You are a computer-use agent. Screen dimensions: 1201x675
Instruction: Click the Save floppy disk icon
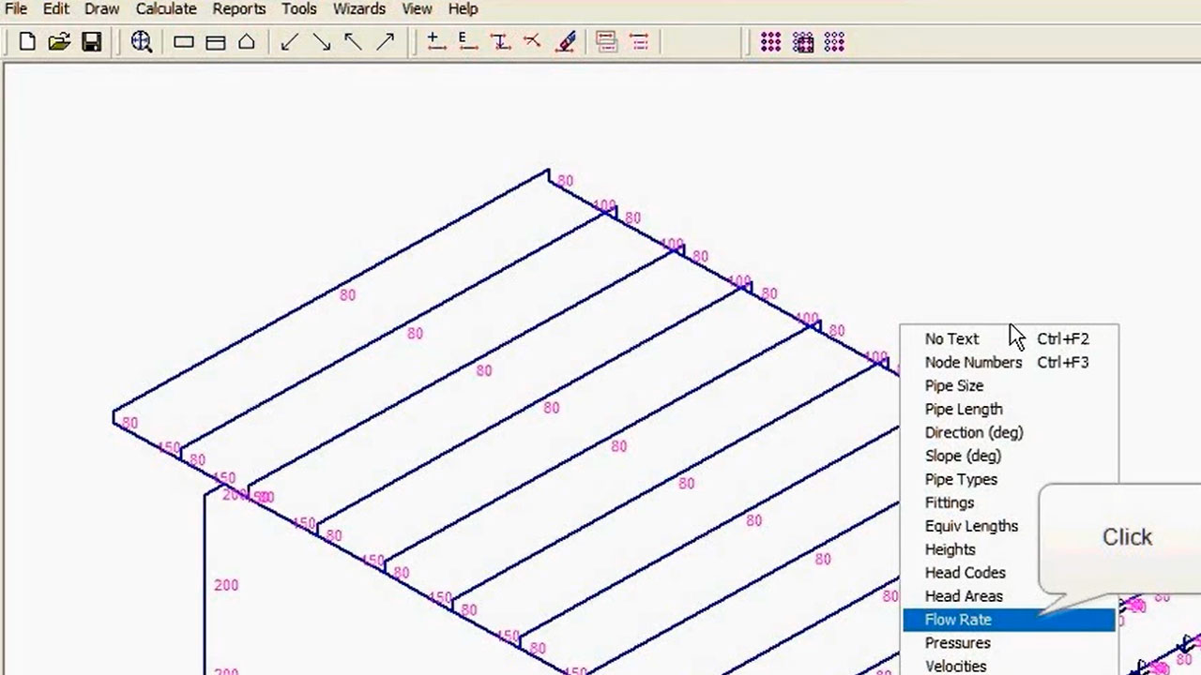click(x=91, y=42)
